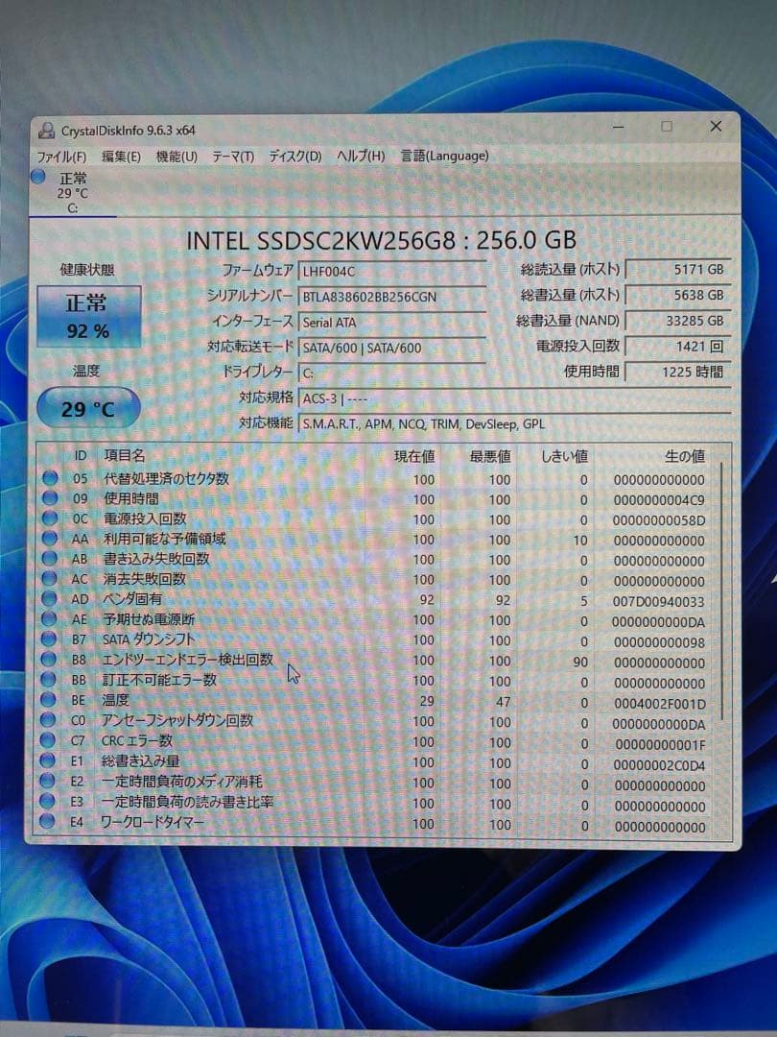Open the テーマ(T) selection menu
This screenshot has width=777, height=1037.
tap(231, 156)
